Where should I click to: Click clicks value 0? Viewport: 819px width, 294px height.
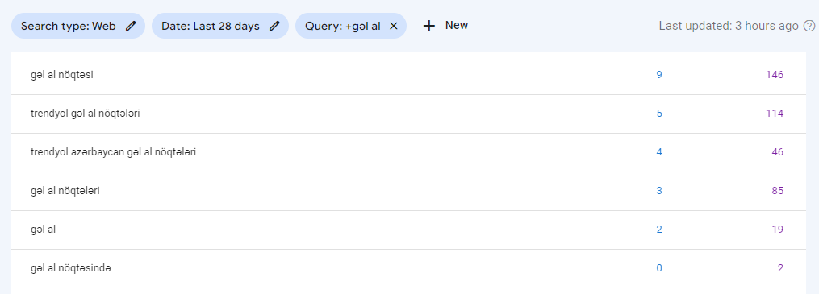click(x=659, y=268)
